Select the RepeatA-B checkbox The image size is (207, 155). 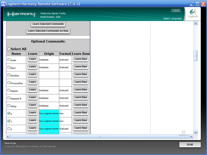tap(9, 98)
